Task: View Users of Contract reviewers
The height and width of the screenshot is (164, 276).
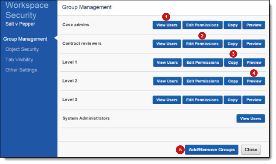Action: (167, 44)
